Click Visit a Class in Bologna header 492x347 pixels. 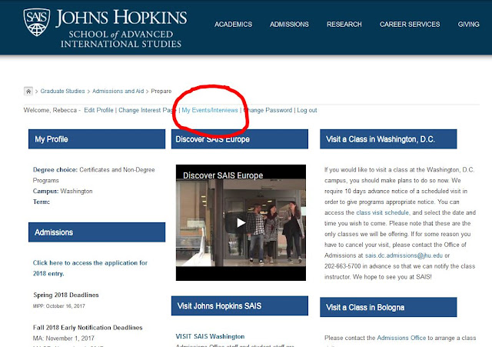coord(388,307)
